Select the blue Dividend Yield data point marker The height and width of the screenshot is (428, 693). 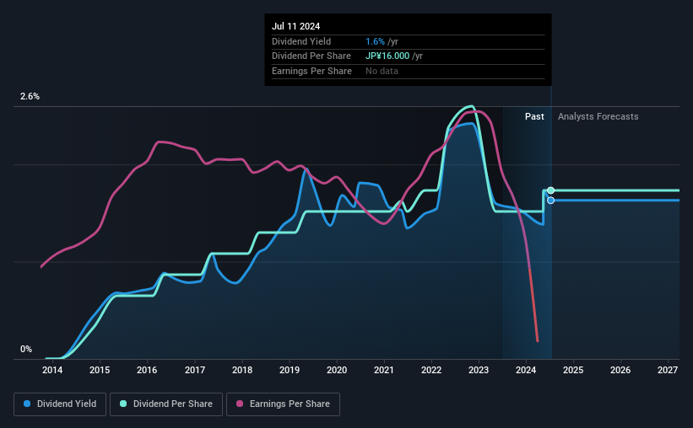point(550,201)
